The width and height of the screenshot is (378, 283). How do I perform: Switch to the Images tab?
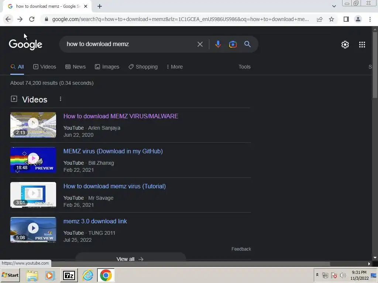coord(107,67)
